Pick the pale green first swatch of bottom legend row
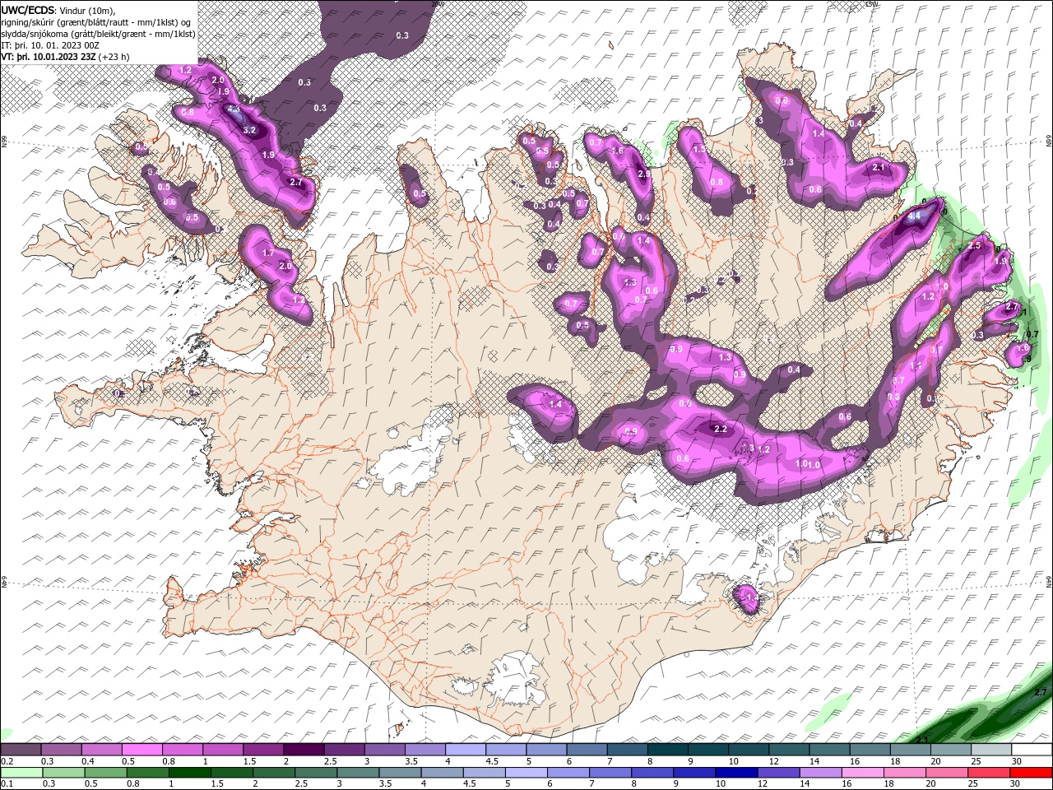This screenshot has height=790, width=1053. (x=21, y=773)
